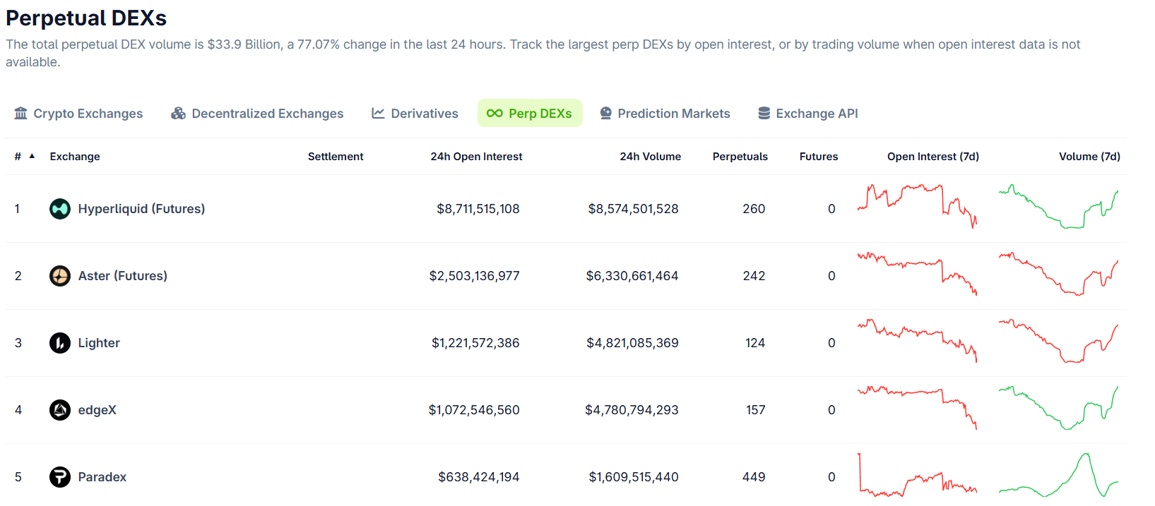The width and height of the screenshot is (1155, 506).
Task: Sort by 24h Volume column header
Action: click(x=650, y=157)
